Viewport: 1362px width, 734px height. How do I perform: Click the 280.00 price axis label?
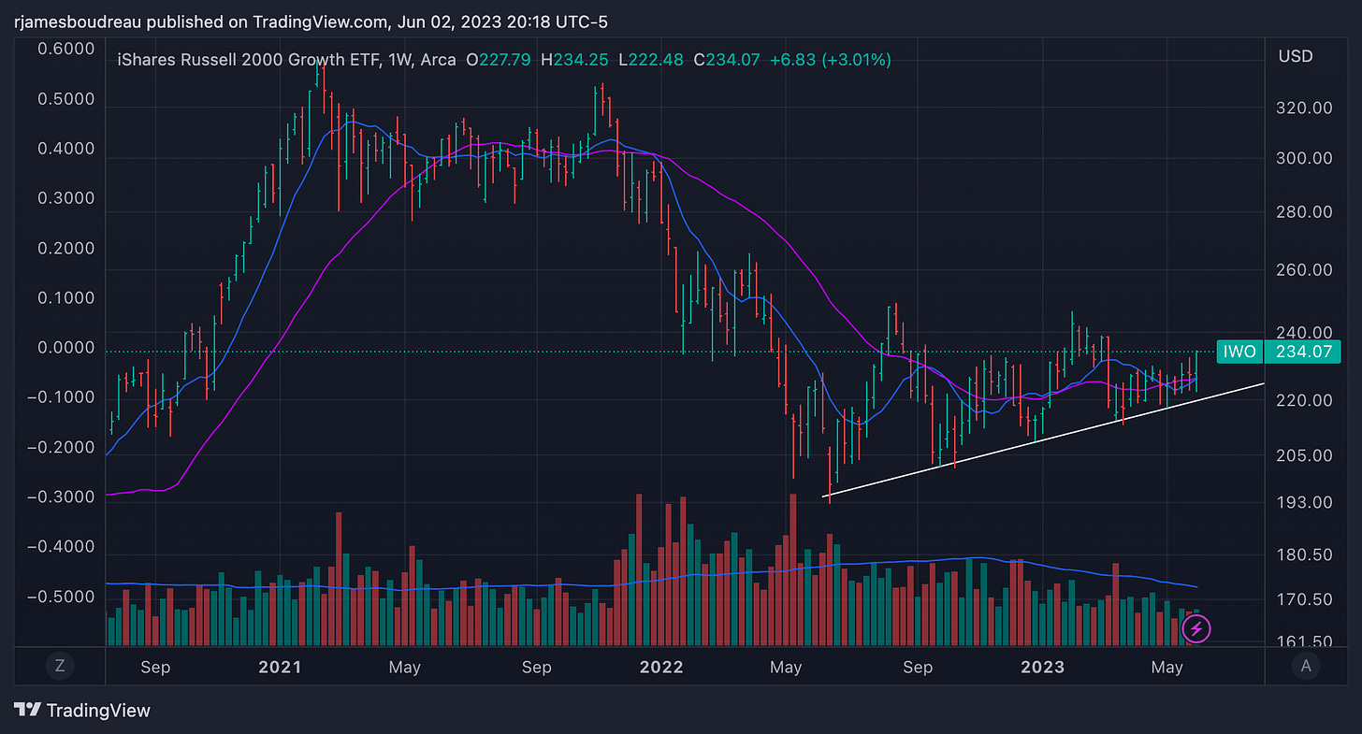[1305, 213]
